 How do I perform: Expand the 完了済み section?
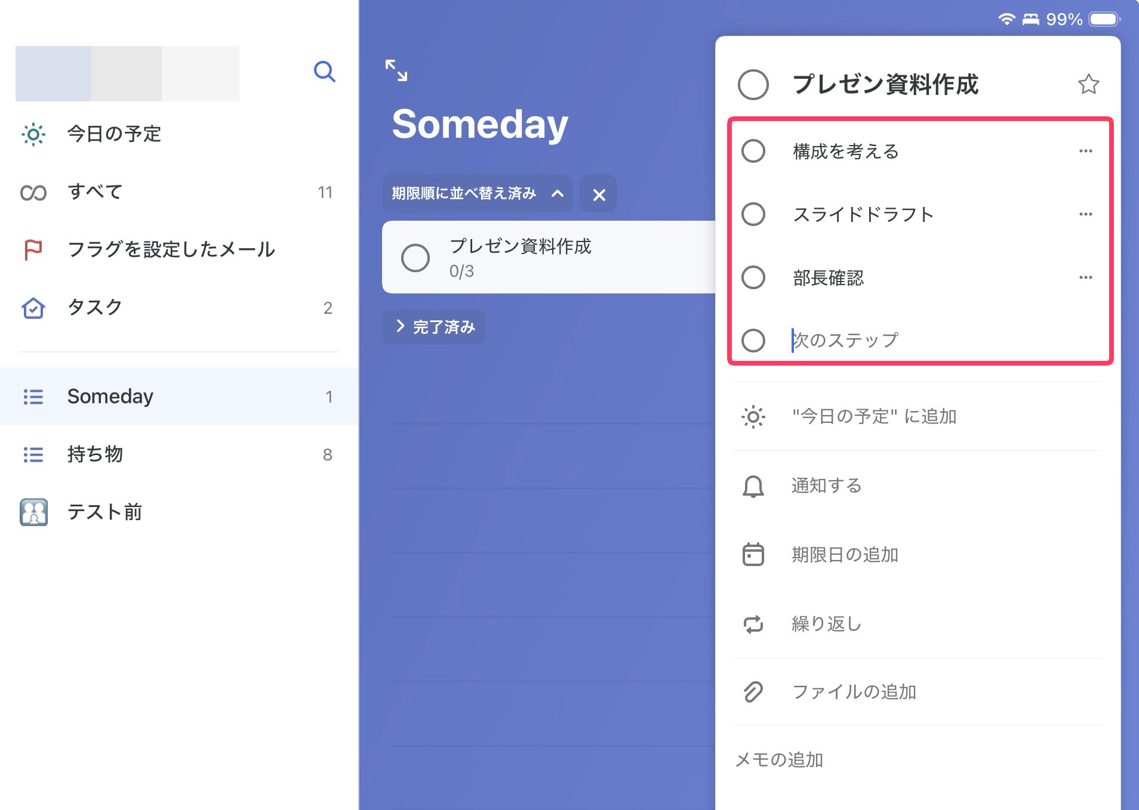tap(434, 327)
